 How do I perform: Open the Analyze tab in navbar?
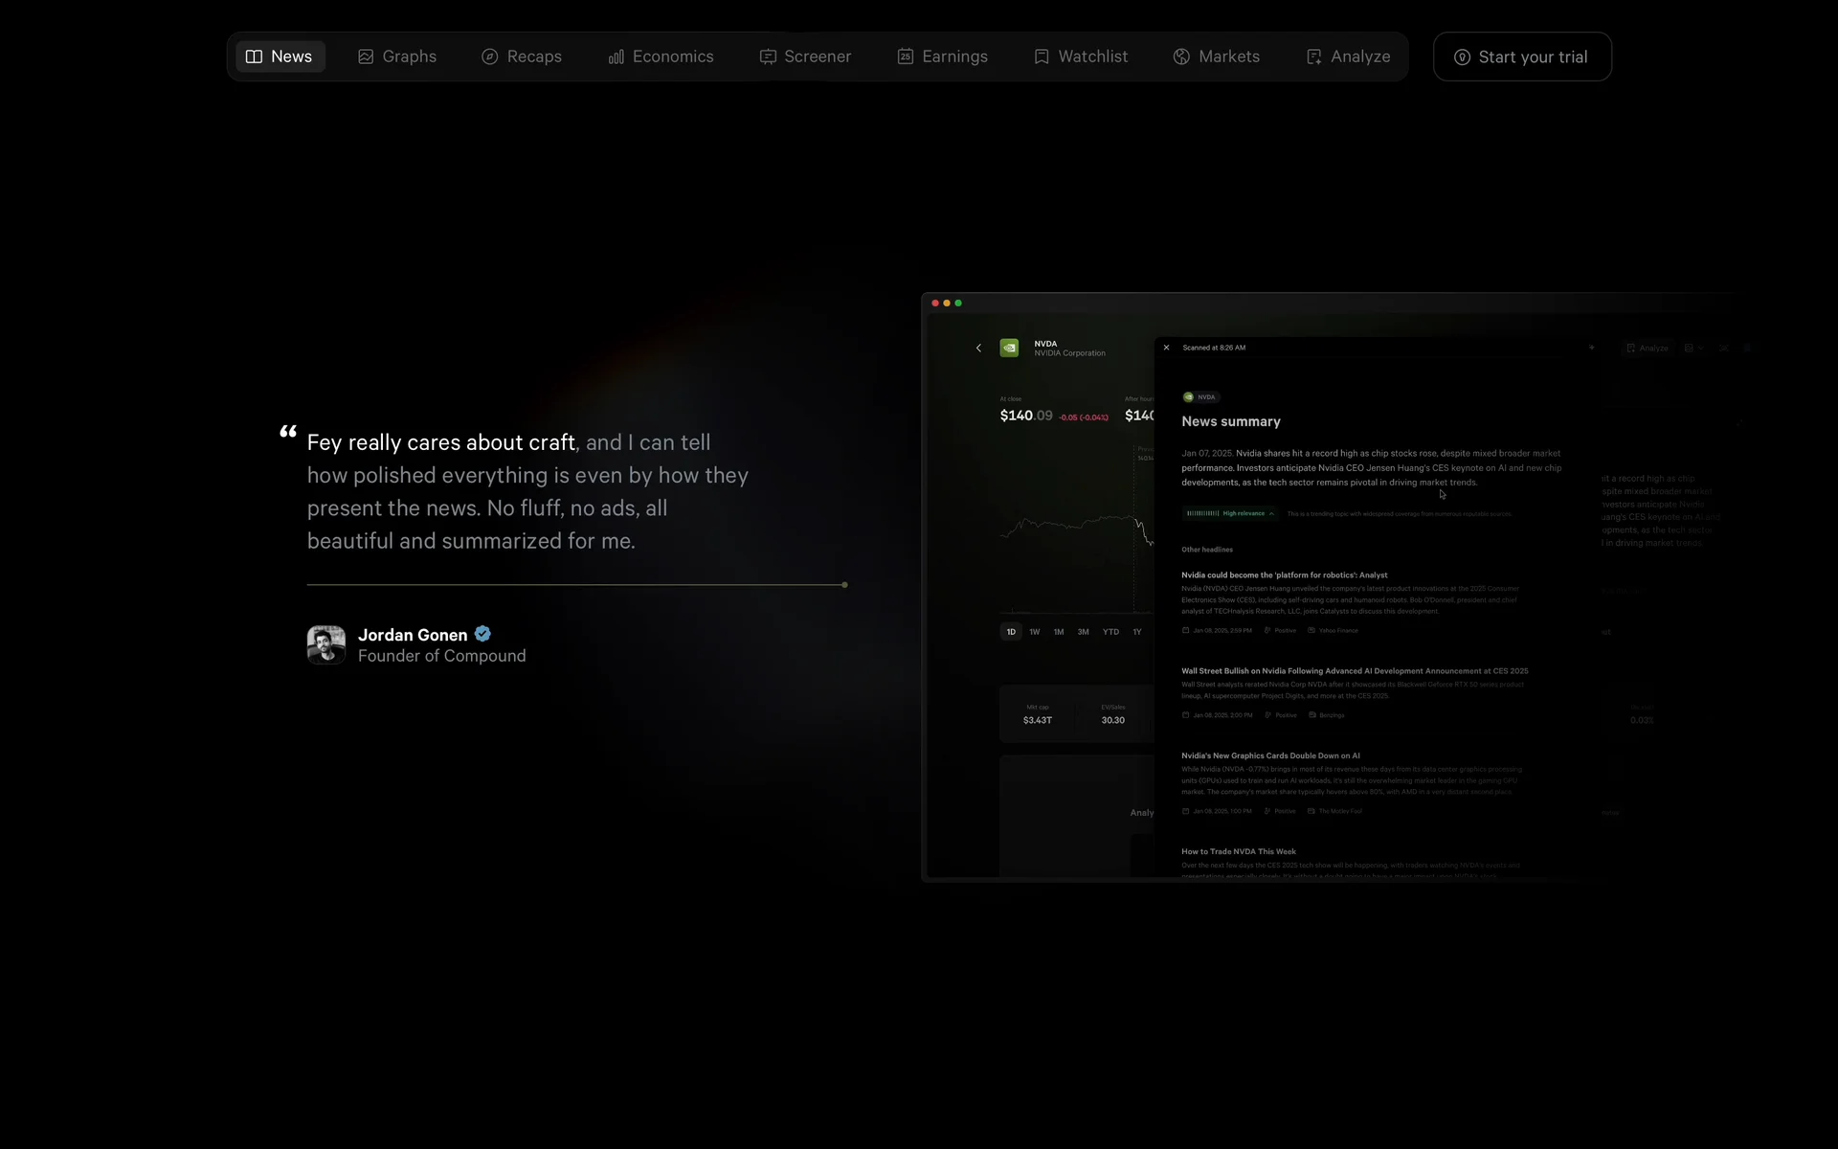click(1348, 56)
